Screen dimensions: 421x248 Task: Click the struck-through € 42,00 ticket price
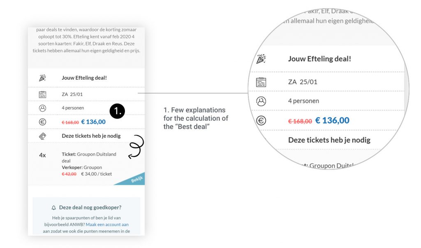69,174
